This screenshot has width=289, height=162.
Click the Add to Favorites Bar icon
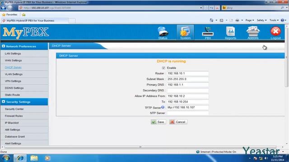pyautogui.click(x=23, y=15)
